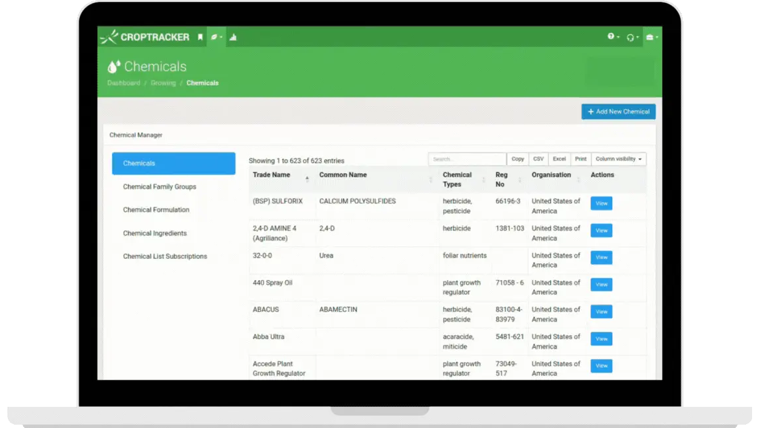
Task: Export table as CSV
Action: pos(538,159)
